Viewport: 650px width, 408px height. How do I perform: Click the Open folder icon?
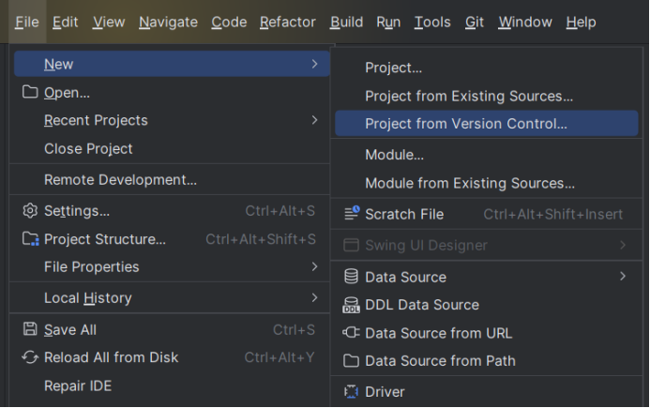pyautogui.click(x=30, y=93)
